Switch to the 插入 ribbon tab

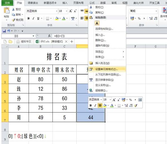65,3
